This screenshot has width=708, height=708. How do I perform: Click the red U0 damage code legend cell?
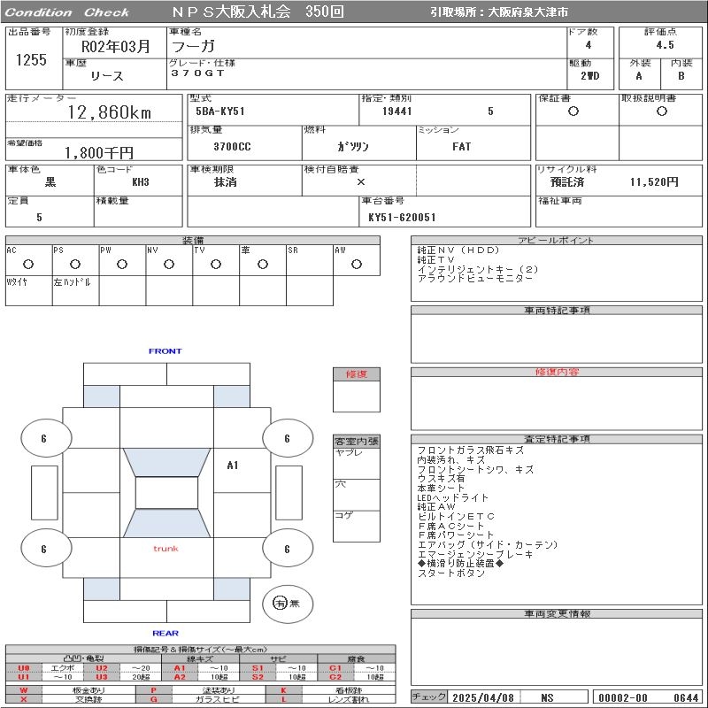coord(23,667)
